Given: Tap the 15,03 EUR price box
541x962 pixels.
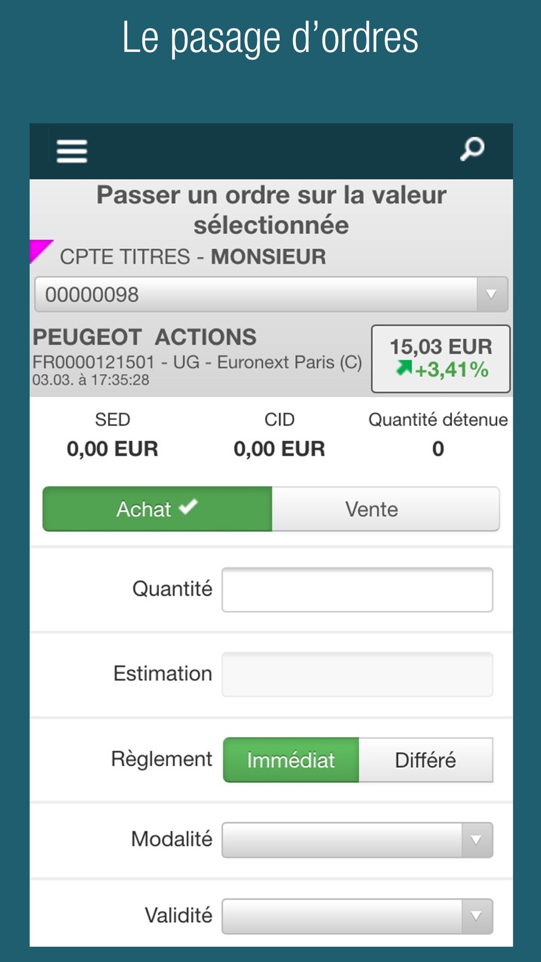Looking at the screenshot, I should pyautogui.click(x=440, y=358).
